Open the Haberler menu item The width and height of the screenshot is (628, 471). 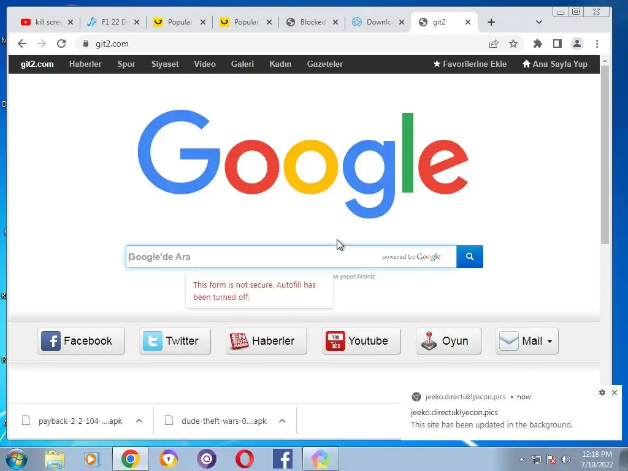click(85, 64)
